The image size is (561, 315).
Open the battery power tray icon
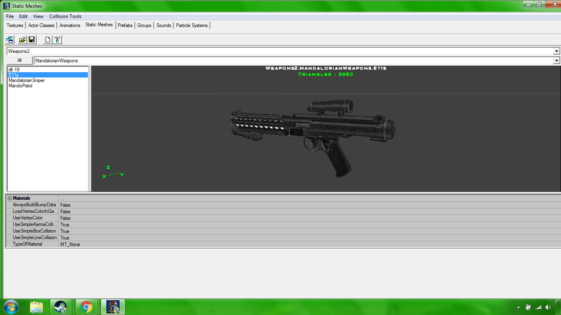pyautogui.click(x=529, y=307)
